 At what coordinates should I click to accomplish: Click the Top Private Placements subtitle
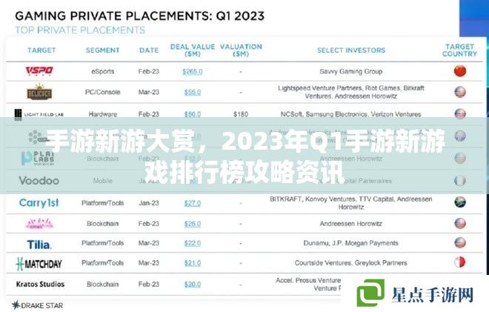(x=80, y=30)
